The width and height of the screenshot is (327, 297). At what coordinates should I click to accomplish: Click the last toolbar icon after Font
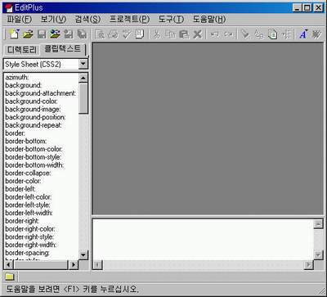[x=316, y=34]
